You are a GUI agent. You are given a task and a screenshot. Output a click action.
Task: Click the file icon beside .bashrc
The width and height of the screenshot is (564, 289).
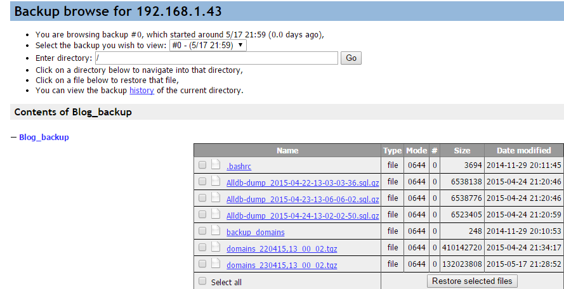[x=216, y=165]
